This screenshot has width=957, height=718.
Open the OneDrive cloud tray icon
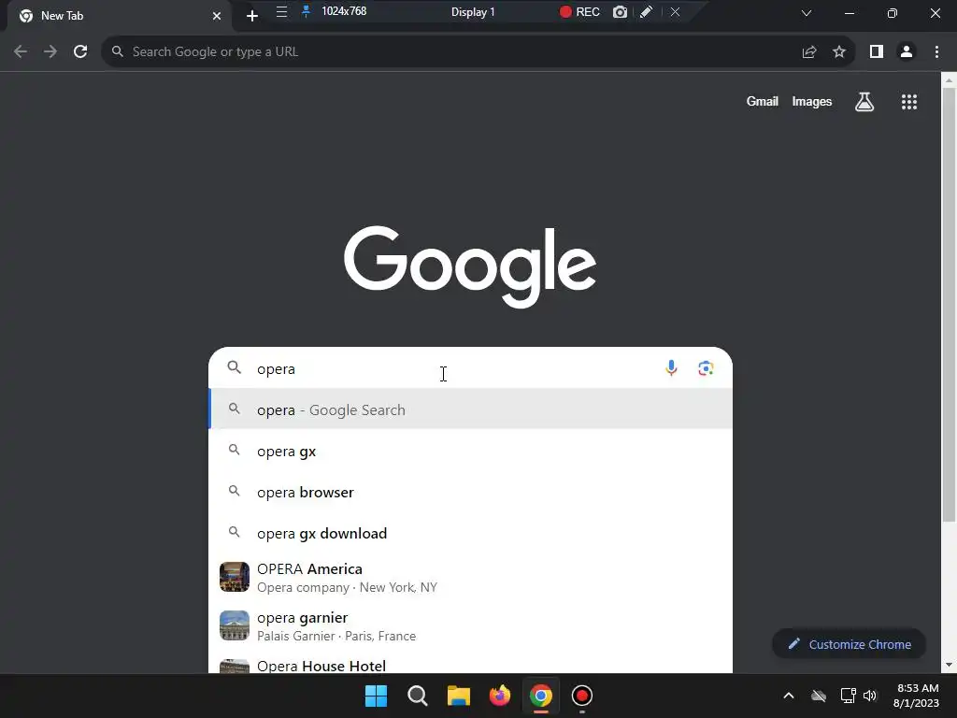click(x=819, y=696)
